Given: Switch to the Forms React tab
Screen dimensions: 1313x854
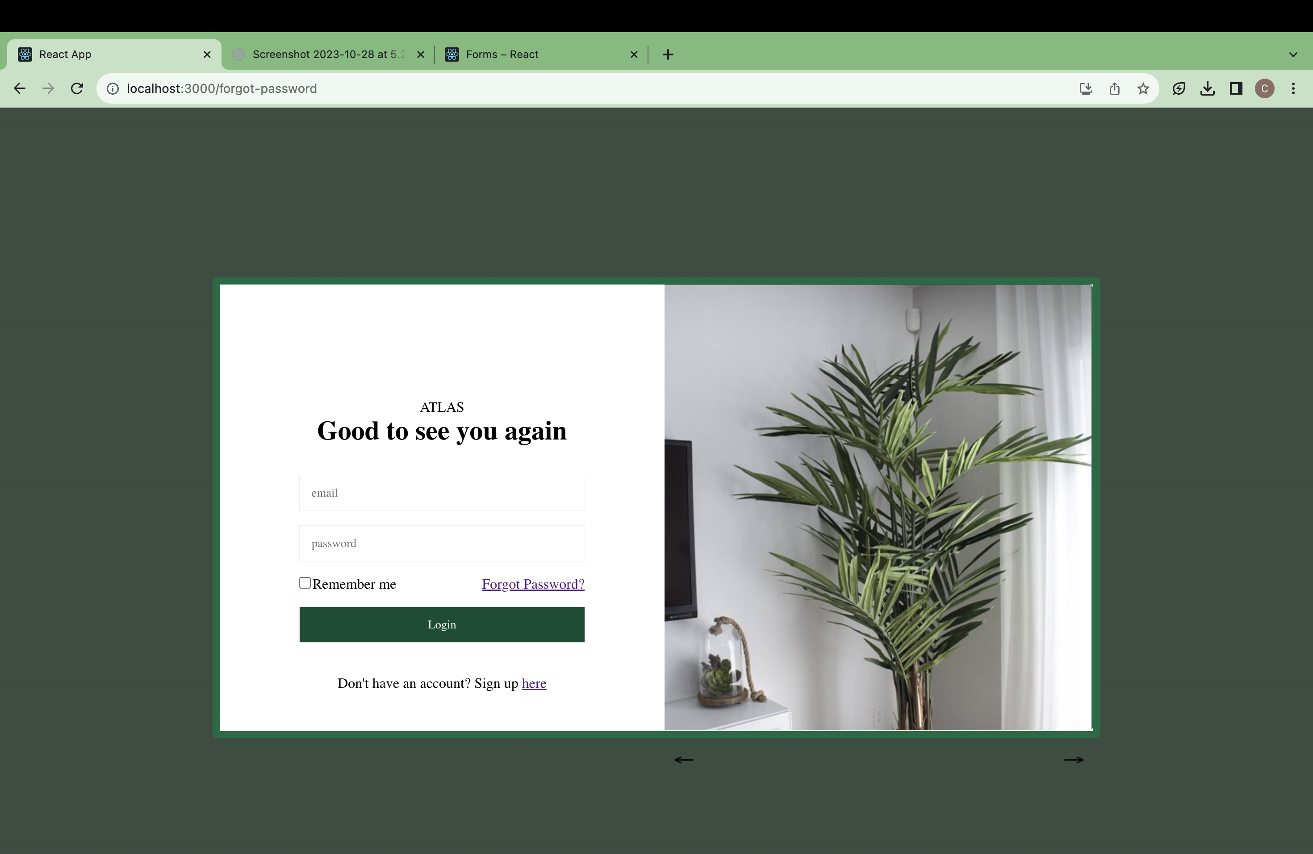Looking at the screenshot, I should coord(502,54).
